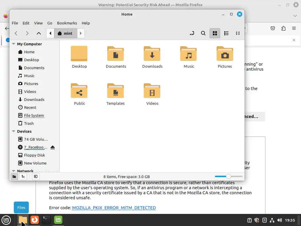Image resolution: width=301 pixels, height=226 pixels.
Task: Open the Music folder icon in main pane
Action: click(x=188, y=54)
